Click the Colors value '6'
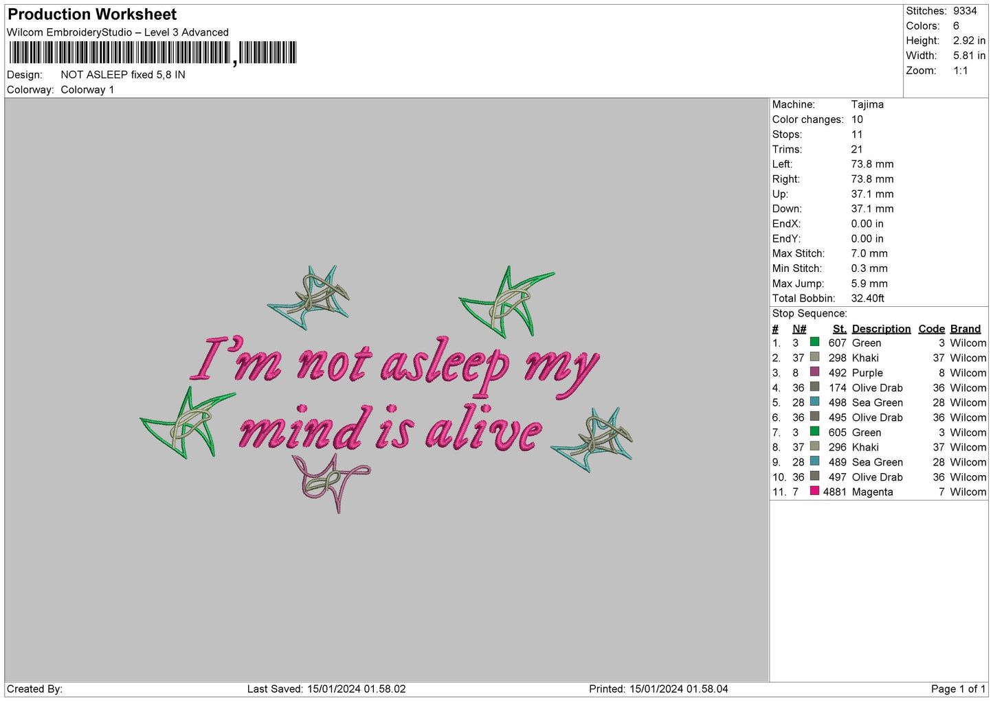Image resolution: width=993 pixels, height=701 pixels. (956, 26)
